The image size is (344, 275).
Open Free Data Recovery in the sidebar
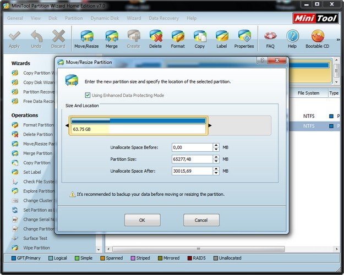[x=34, y=101]
